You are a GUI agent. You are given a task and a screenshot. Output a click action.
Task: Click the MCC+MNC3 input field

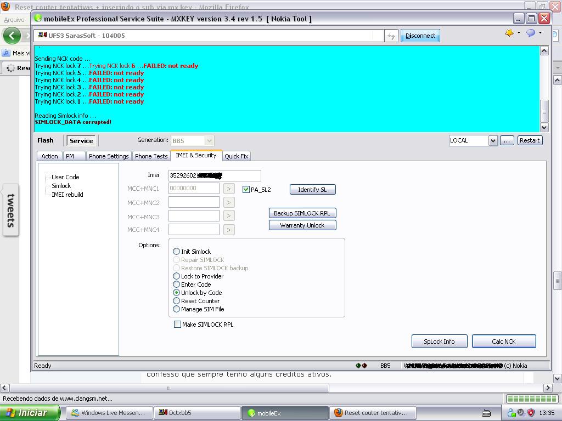[x=194, y=216]
